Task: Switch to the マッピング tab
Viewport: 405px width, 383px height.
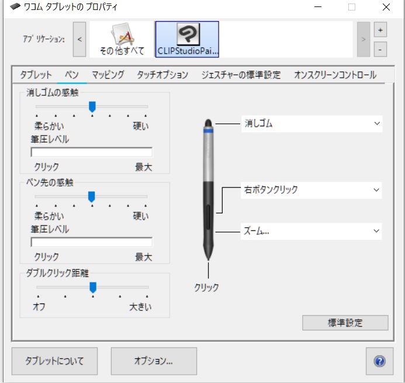Action: (x=108, y=75)
